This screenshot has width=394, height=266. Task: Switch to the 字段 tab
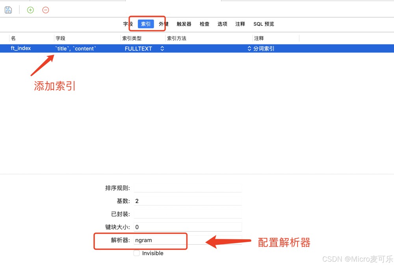point(128,24)
